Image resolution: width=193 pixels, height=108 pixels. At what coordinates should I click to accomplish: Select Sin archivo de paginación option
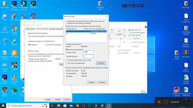[67, 63]
